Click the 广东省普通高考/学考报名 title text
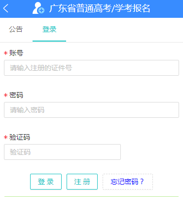Viewport: 183px width, 197px height. [100, 8]
